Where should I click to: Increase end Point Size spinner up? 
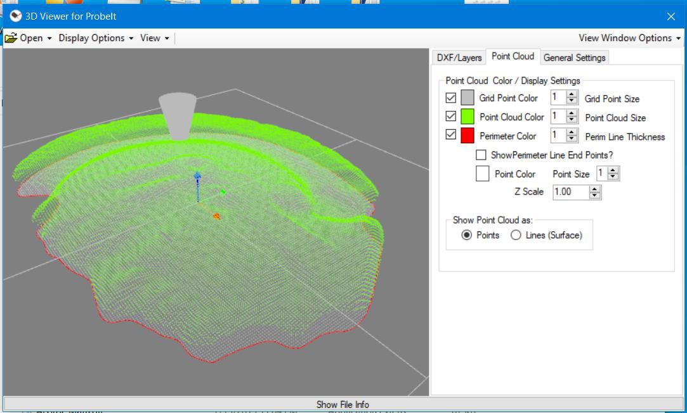point(613,170)
